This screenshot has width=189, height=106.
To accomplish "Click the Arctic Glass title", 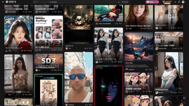I will 129,63.
